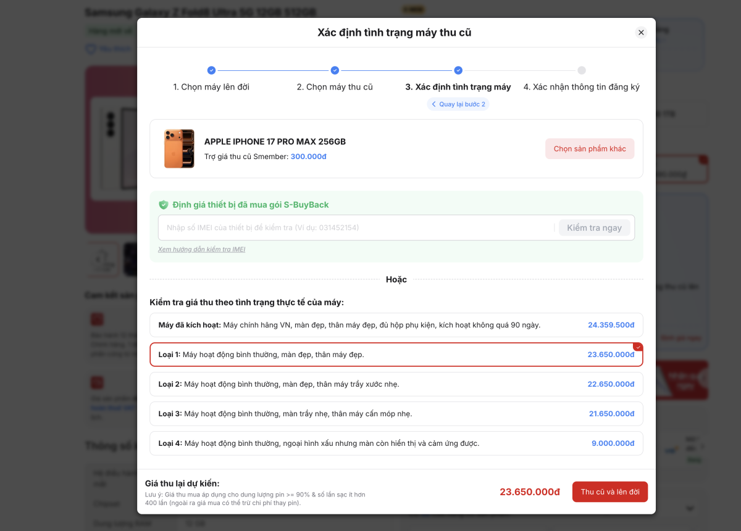The height and width of the screenshot is (531, 741).
Task: Click step 2 checkmark circle in progress bar
Action: point(335,70)
